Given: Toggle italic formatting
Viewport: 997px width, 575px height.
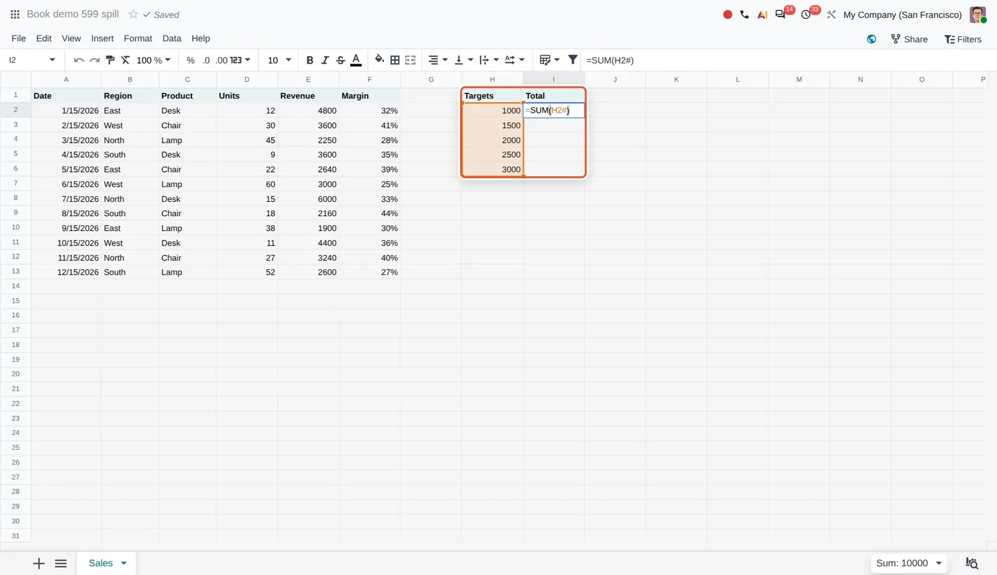Looking at the screenshot, I should pos(325,60).
